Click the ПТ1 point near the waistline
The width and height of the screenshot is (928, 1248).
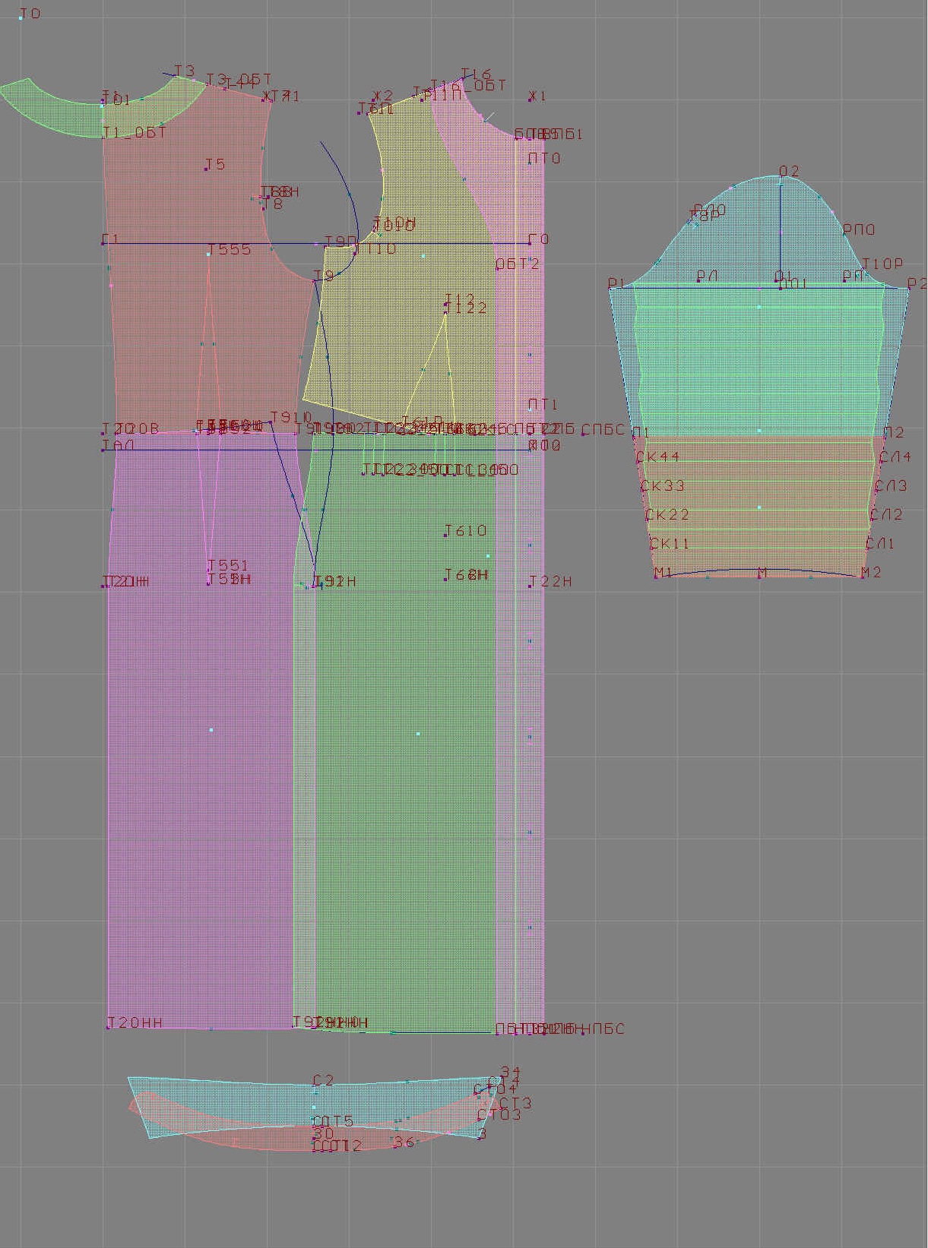[531, 409]
